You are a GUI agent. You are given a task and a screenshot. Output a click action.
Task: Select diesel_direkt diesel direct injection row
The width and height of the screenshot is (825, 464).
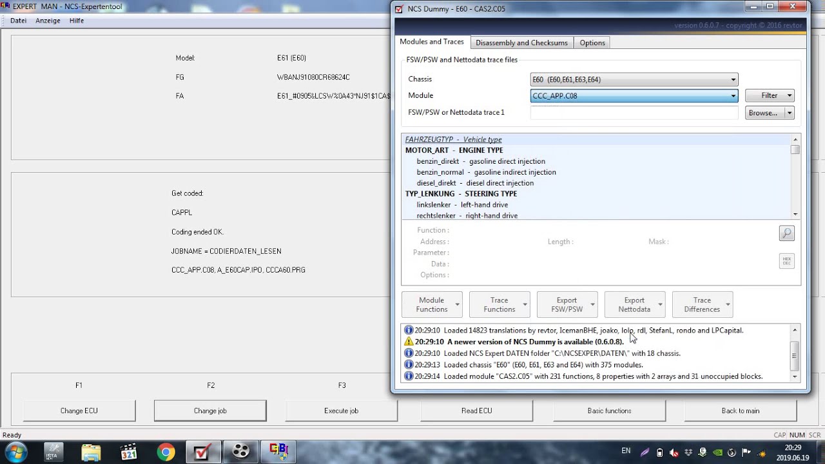point(596,183)
